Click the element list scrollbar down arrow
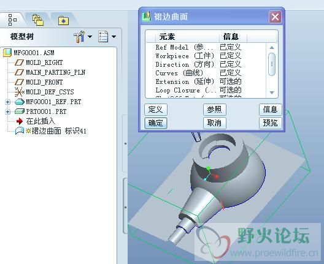 pos(272,92)
